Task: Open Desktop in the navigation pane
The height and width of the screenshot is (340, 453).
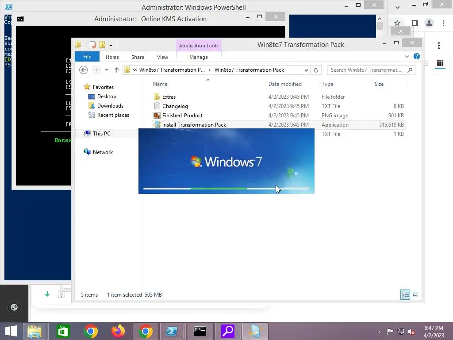Action: (107, 96)
